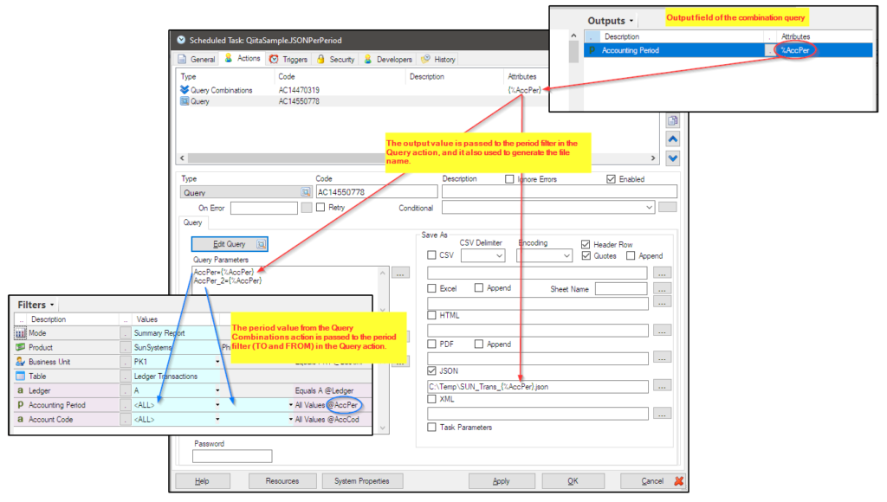Open the Conditional dropdown
The image size is (887, 502).
click(649, 208)
